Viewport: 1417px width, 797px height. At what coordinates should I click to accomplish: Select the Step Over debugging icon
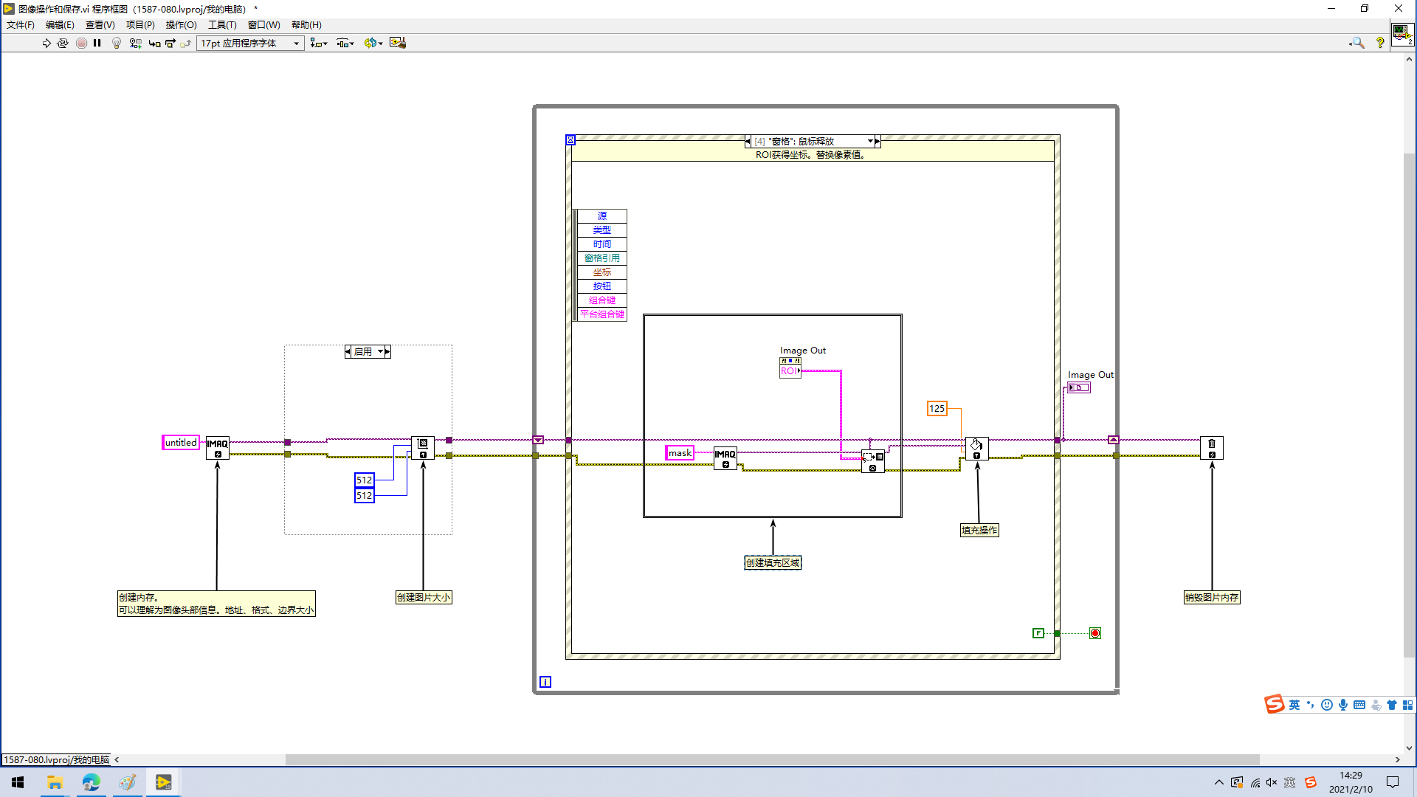(x=169, y=43)
